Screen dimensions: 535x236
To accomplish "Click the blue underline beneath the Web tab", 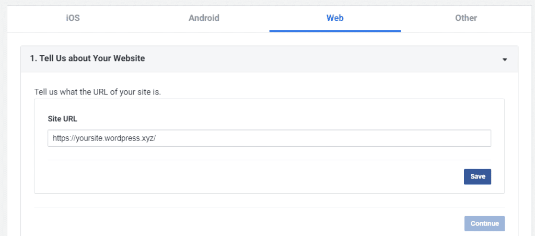I will pyautogui.click(x=335, y=31).
